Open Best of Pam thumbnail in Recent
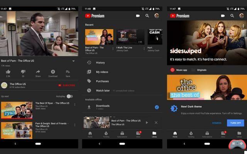The width and height of the screenshot is (247, 154). (x=99, y=37)
